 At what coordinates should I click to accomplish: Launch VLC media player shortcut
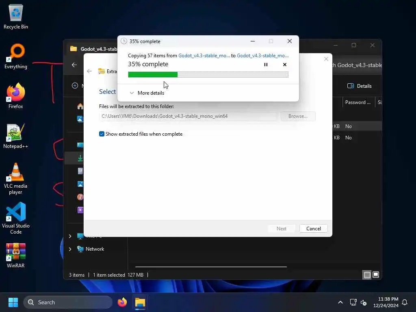pos(16,179)
